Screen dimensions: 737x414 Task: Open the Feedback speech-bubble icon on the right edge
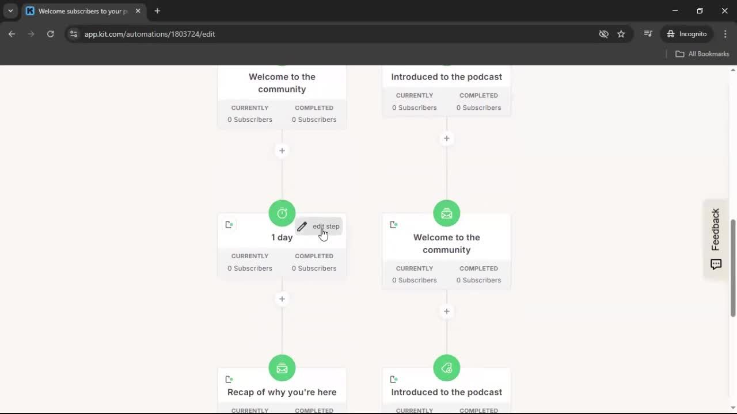pyautogui.click(x=716, y=264)
